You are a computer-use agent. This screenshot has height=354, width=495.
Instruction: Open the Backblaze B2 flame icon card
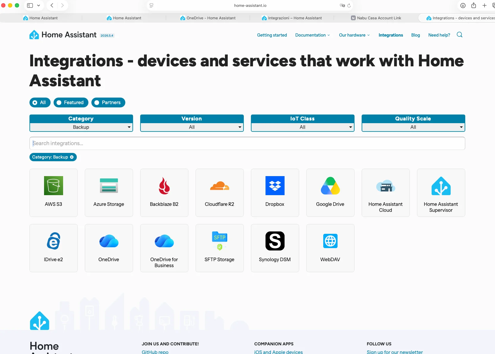[x=164, y=193]
